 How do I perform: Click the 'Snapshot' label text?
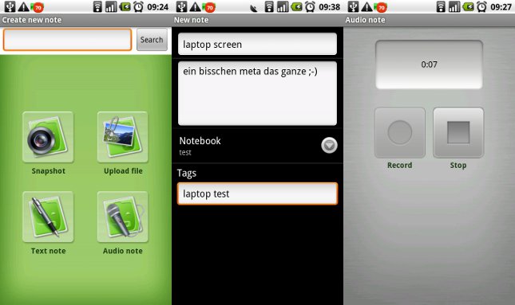point(48,171)
